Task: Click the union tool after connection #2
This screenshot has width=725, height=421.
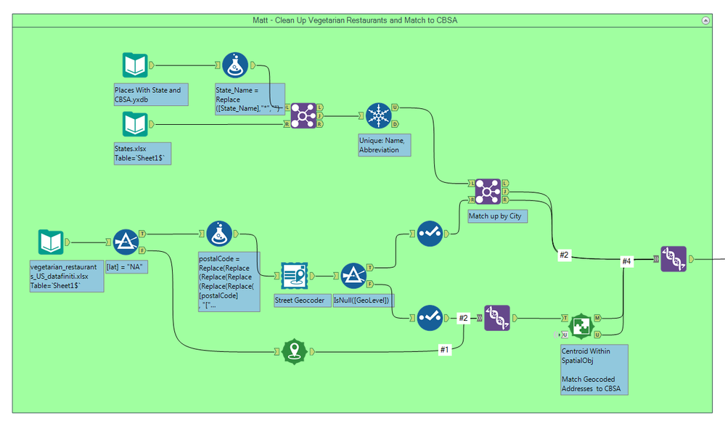Action: 497,318
